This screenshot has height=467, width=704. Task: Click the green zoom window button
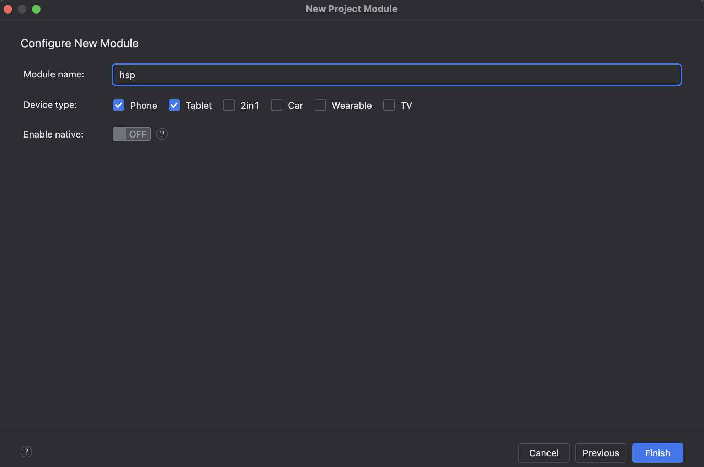(36, 9)
